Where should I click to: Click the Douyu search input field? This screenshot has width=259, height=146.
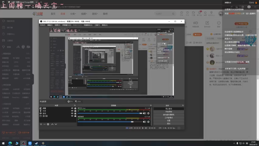tap(163, 14)
